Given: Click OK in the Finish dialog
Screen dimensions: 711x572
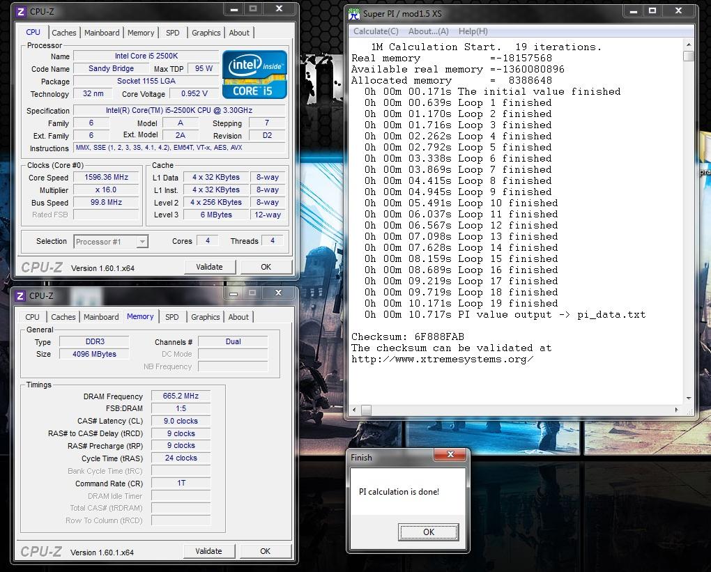Looking at the screenshot, I should point(429,532).
